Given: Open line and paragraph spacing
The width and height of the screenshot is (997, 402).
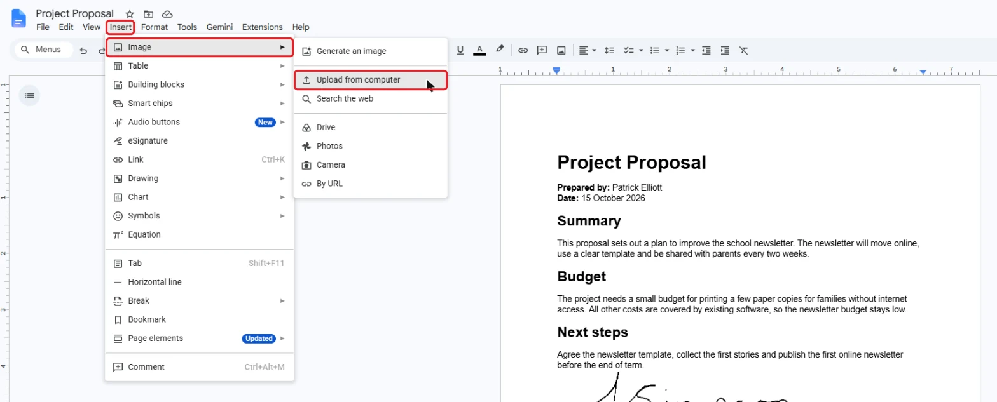Looking at the screenshot, I should pyautogui.click(x=609, y=50).
